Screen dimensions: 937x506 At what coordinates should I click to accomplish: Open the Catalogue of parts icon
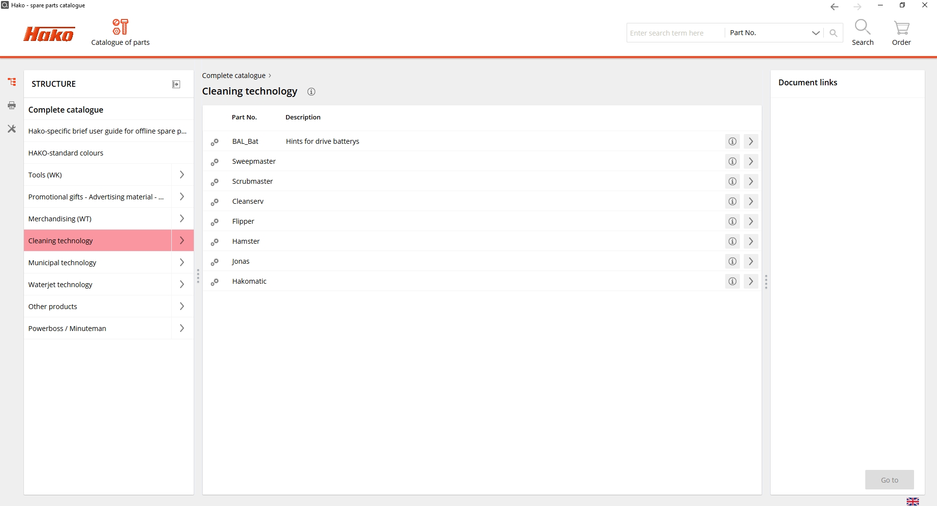(x=120, y=32)
